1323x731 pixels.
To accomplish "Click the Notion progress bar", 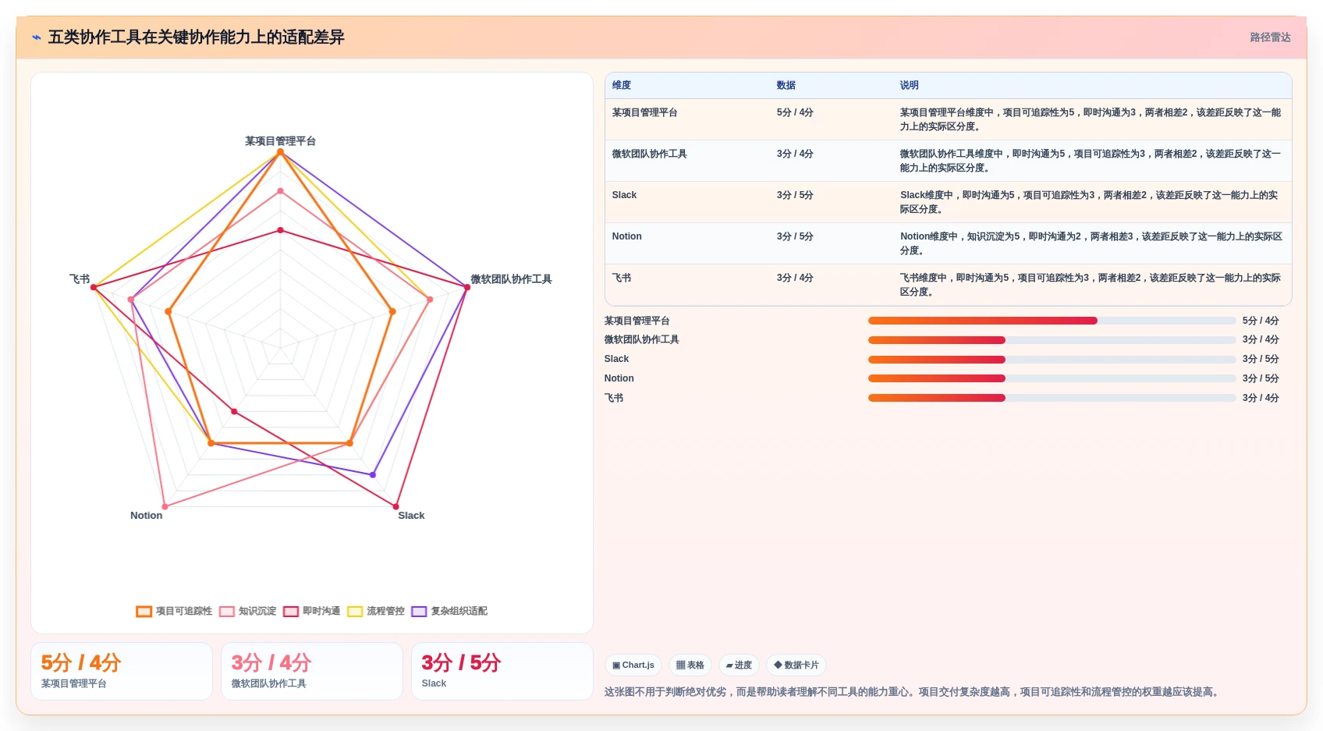I will 1052,378.
